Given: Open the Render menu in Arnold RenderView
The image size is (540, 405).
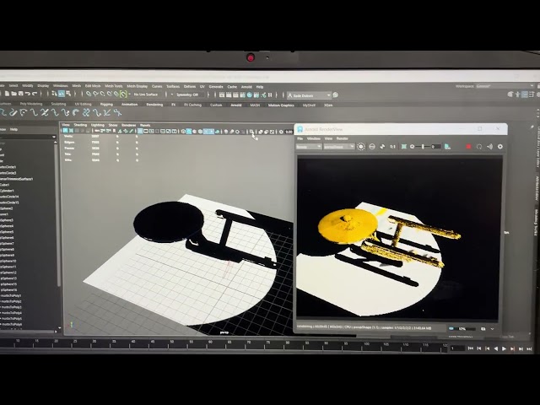Looking at the screenshot, I should click(x=342, y=138).
